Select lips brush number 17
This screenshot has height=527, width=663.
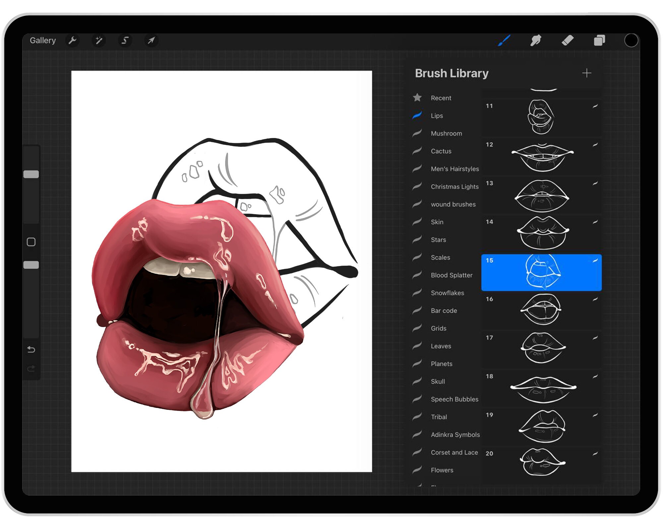[541, 350]
